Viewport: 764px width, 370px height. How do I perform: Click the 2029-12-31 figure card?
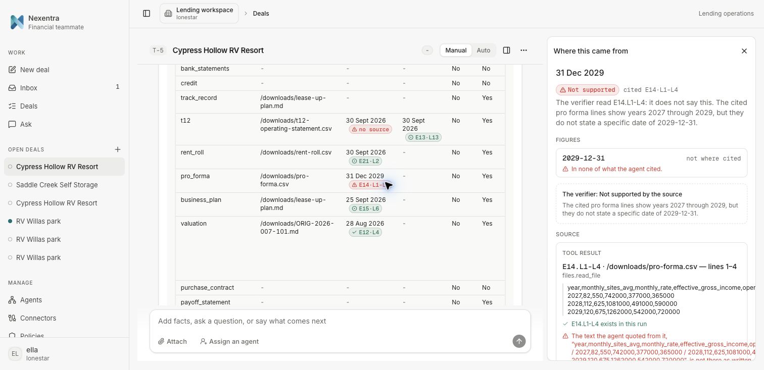click(x=651, y=163)
